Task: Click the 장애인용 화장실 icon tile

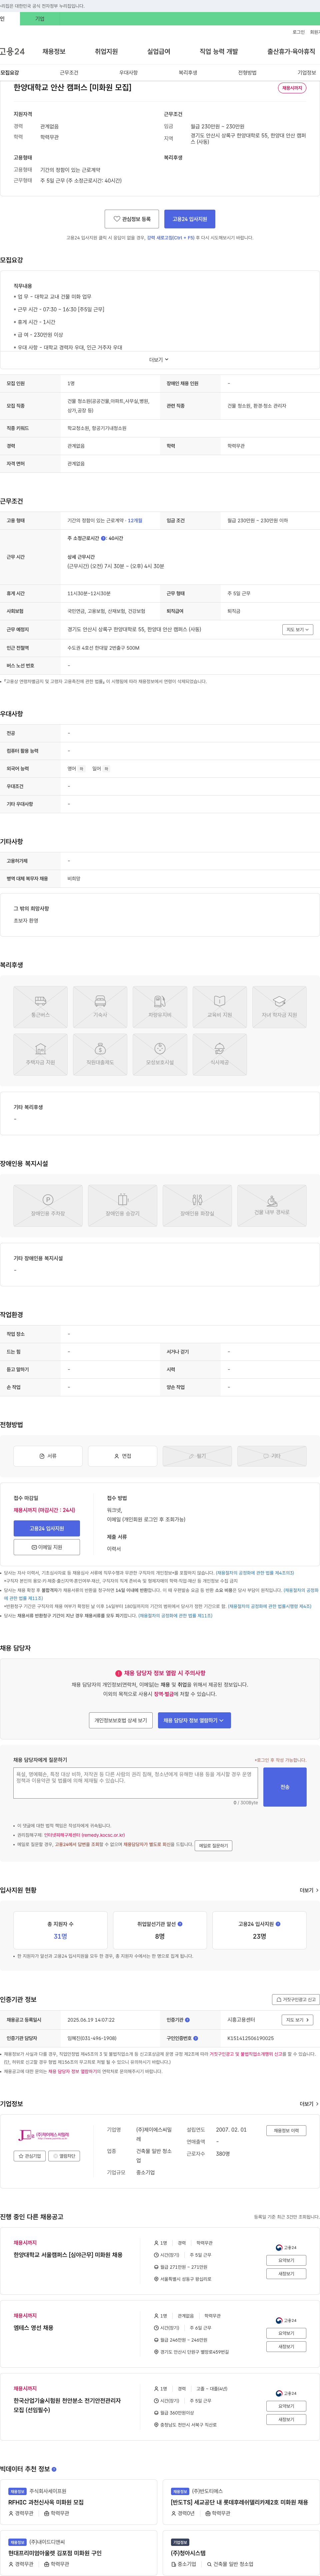Action: [197, 1206]
